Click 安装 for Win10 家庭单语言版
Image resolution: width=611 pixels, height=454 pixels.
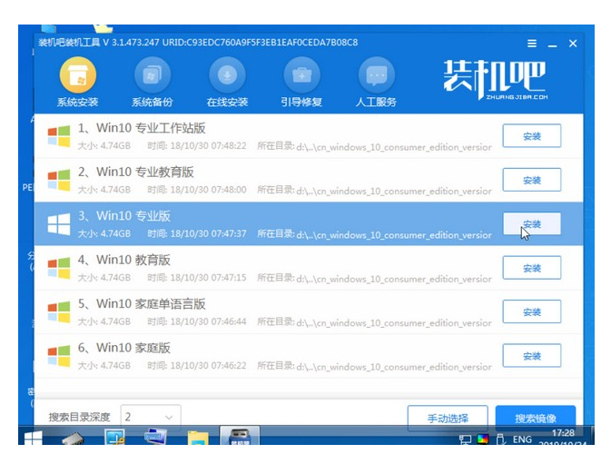point(531,311)
